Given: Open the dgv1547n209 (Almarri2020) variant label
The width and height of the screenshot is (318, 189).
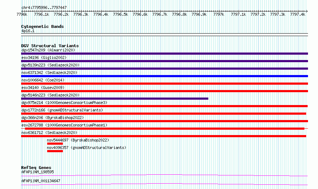Looking at the screenshot, I should tap(48, 50).
